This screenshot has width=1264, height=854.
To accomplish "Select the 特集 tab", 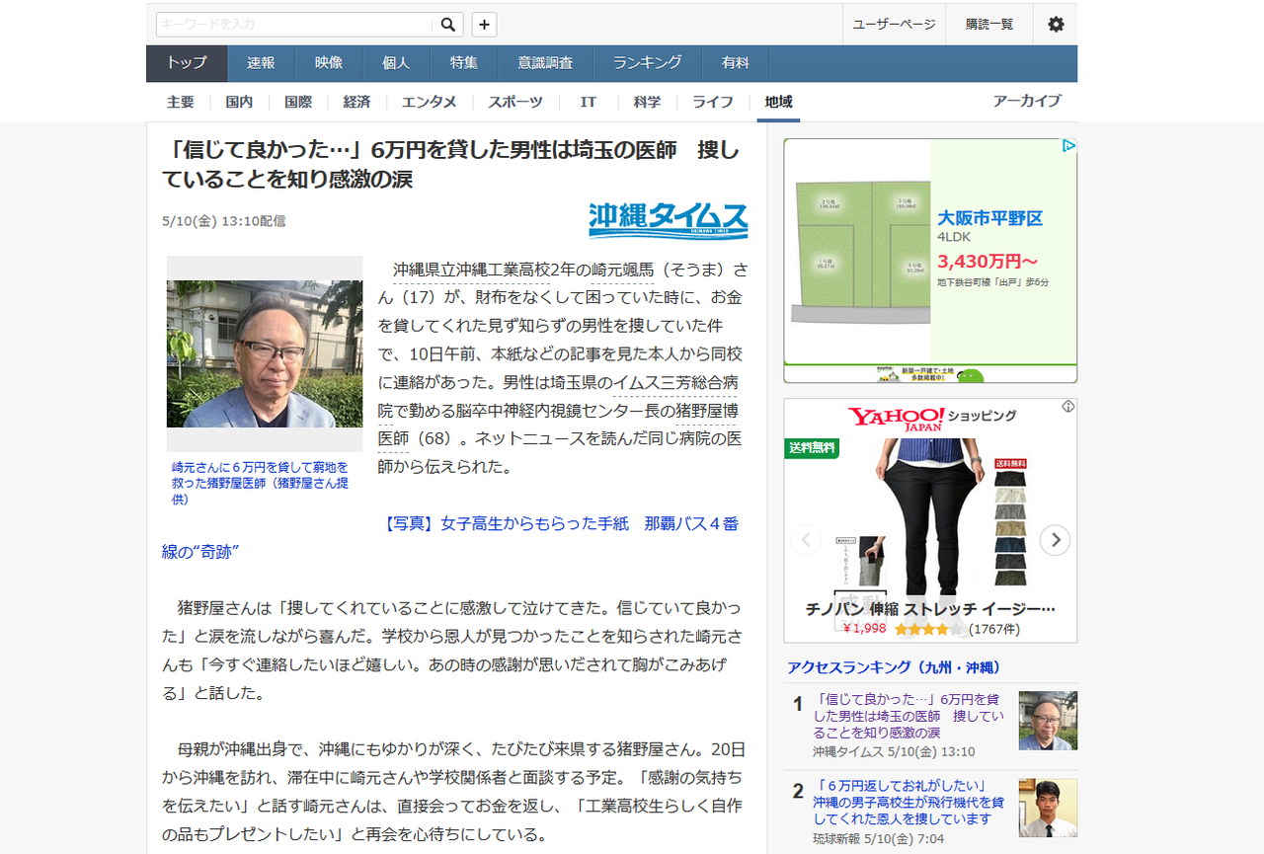I will click(x=464, y=63).
